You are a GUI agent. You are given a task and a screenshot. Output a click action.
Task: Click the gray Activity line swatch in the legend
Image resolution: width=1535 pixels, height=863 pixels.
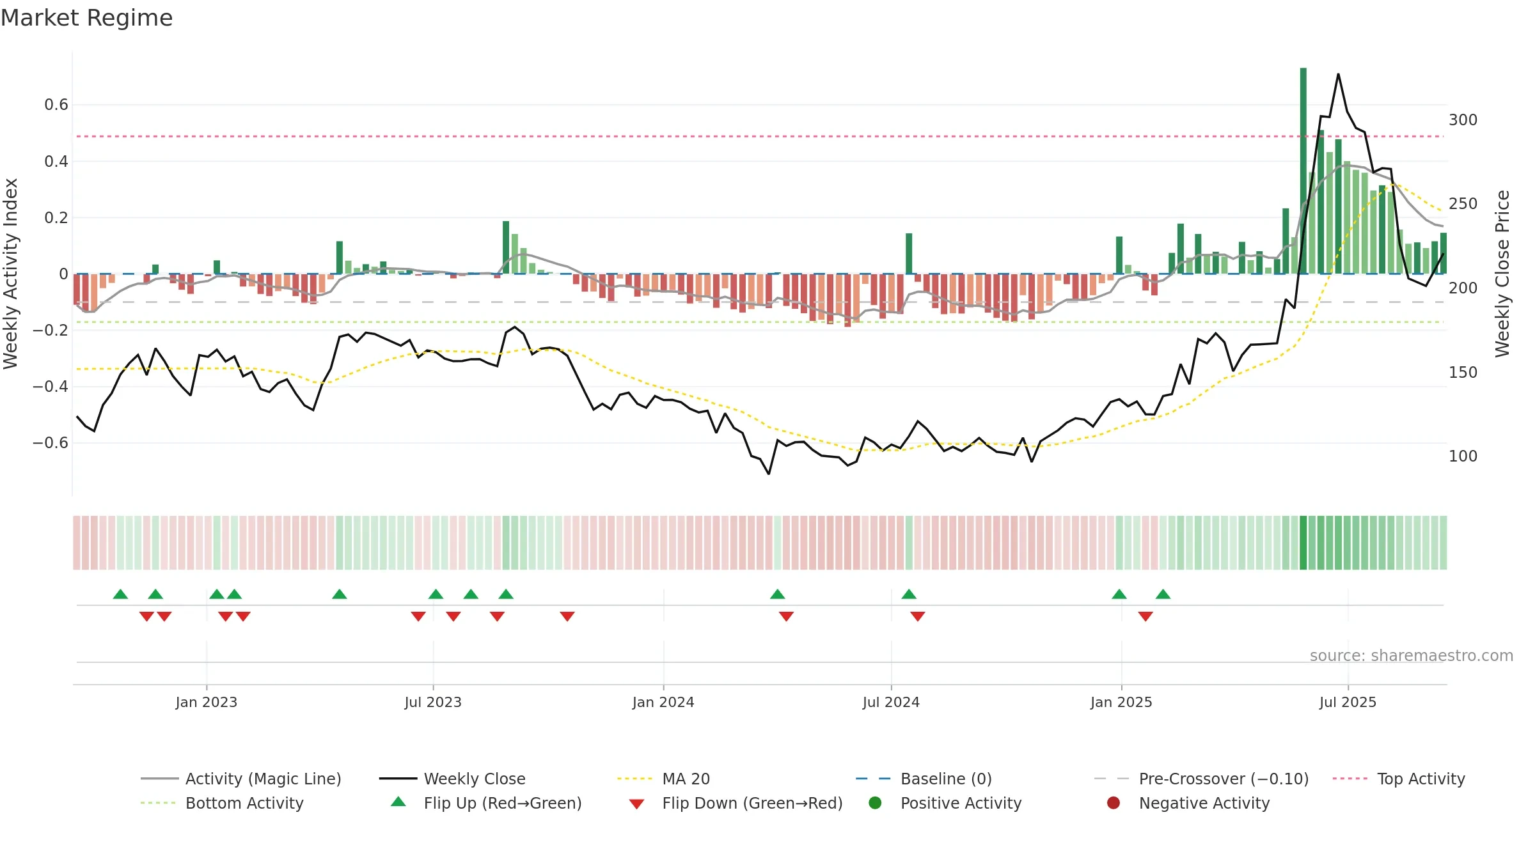[x=159, y=779]
